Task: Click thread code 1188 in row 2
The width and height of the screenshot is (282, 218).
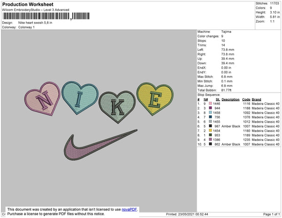Action: 247,108
